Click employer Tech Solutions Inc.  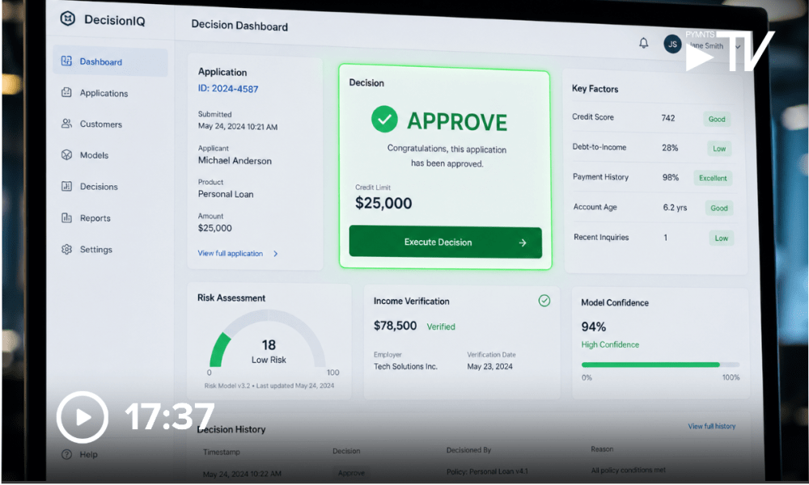coord(405,366)
